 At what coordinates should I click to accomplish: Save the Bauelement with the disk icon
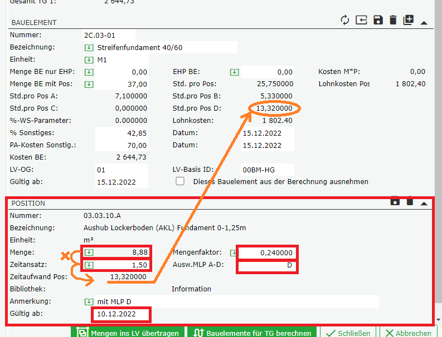tap(378, 21)
